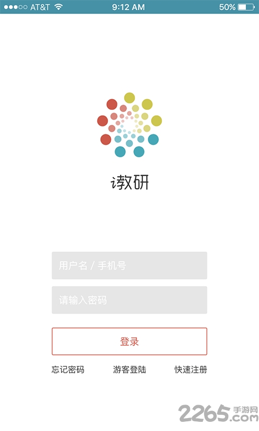This screenshot has height=431, width=259.
Task: Open the 忘记密码 forgot password link
Action: (67, 370)
